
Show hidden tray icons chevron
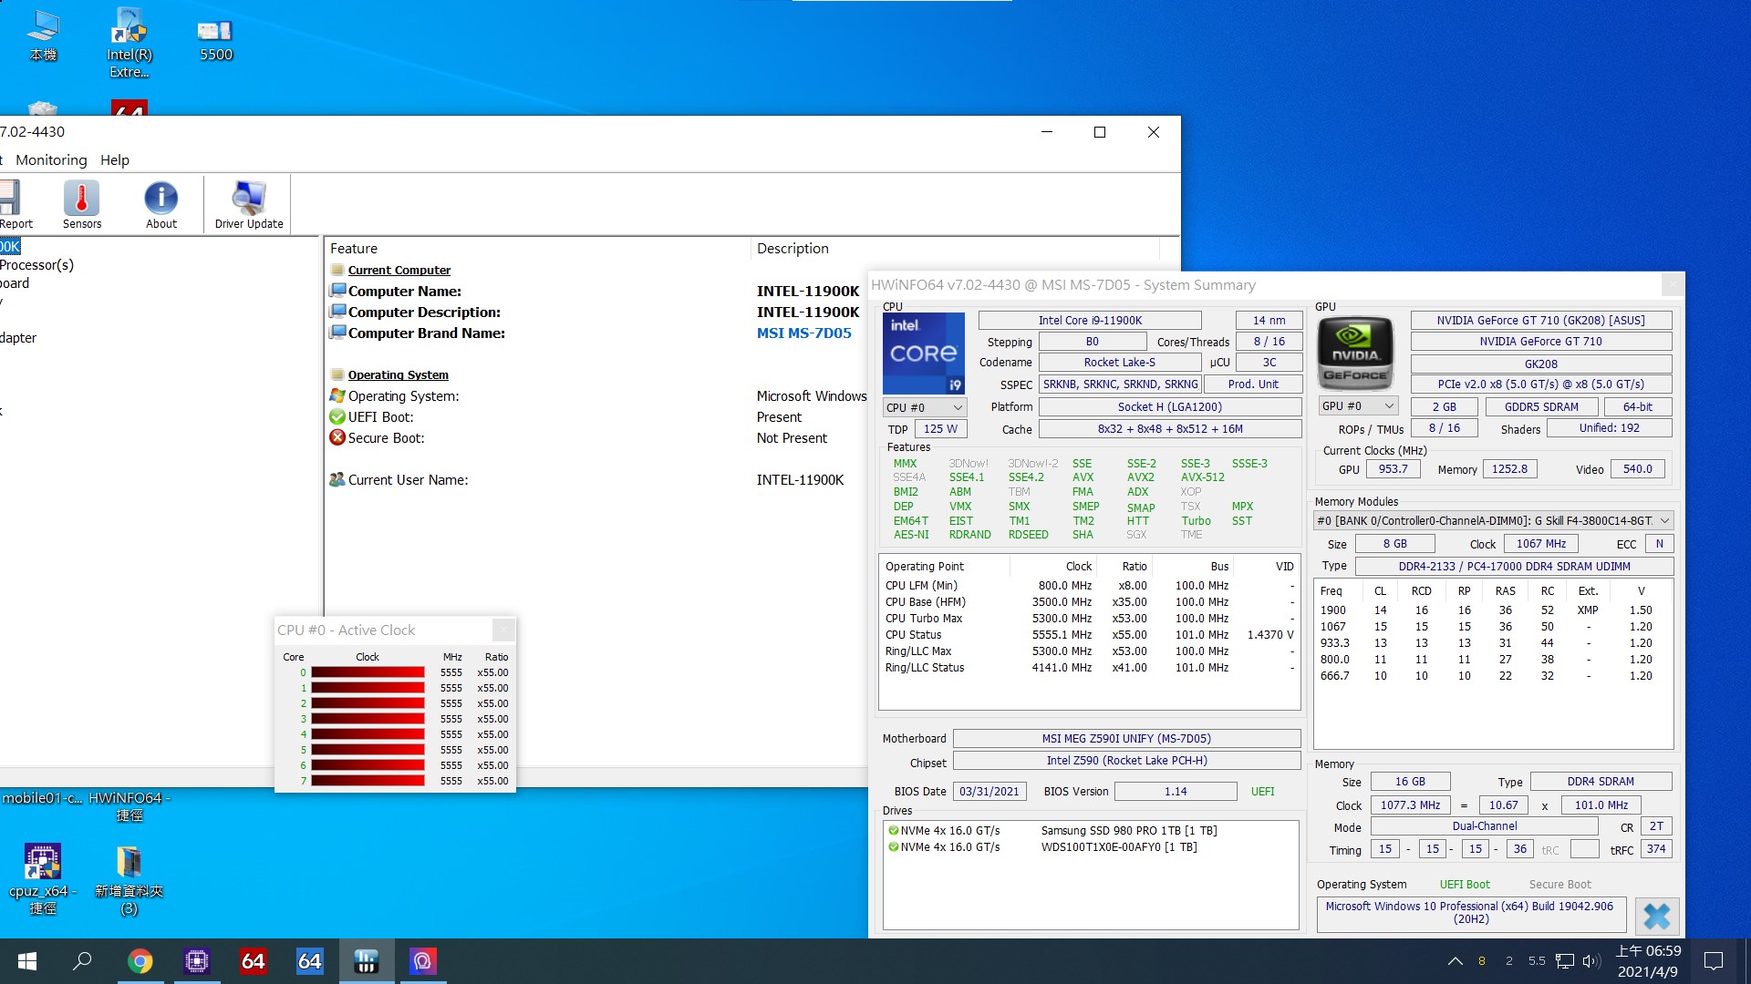1456,961
